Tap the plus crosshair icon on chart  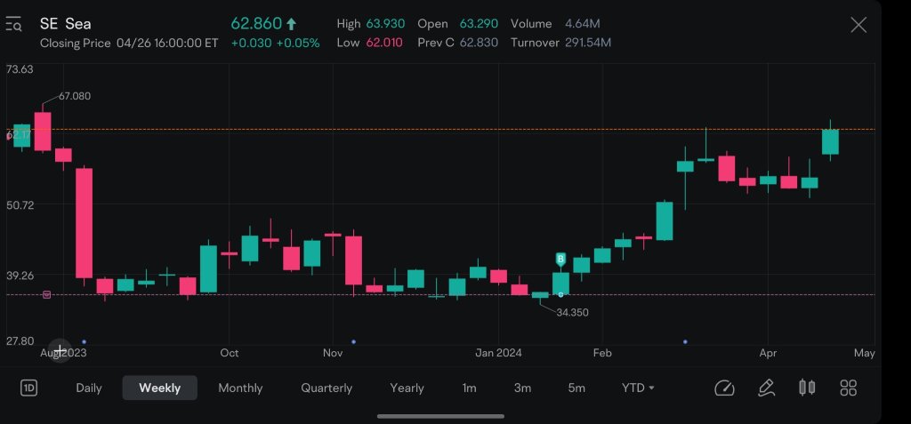[x=59, y=349]
